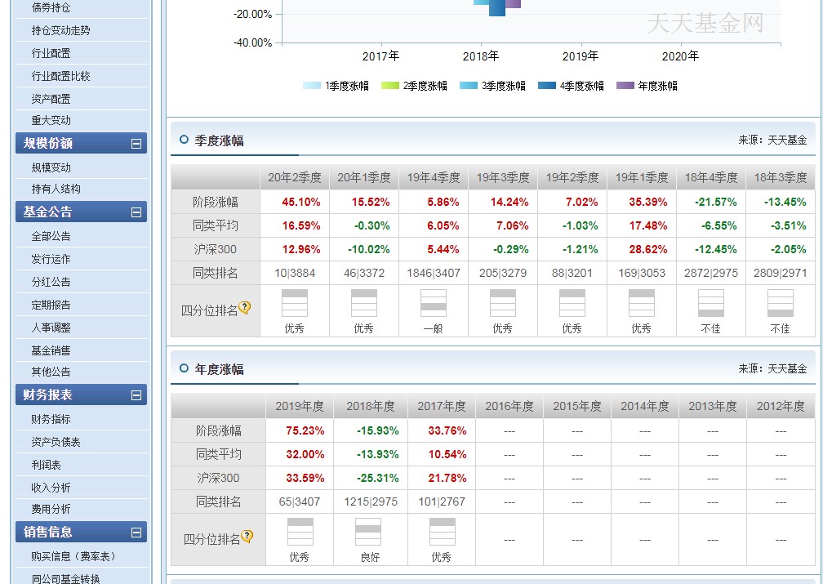This screenshot has height=584, width=823.
Task: Click the quartile rank icon for 20年2季度
Action: [295, 303]
